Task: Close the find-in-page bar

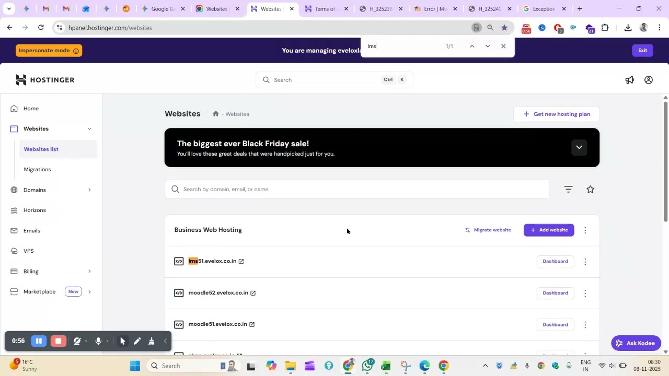Action: [x=503, y=46]
